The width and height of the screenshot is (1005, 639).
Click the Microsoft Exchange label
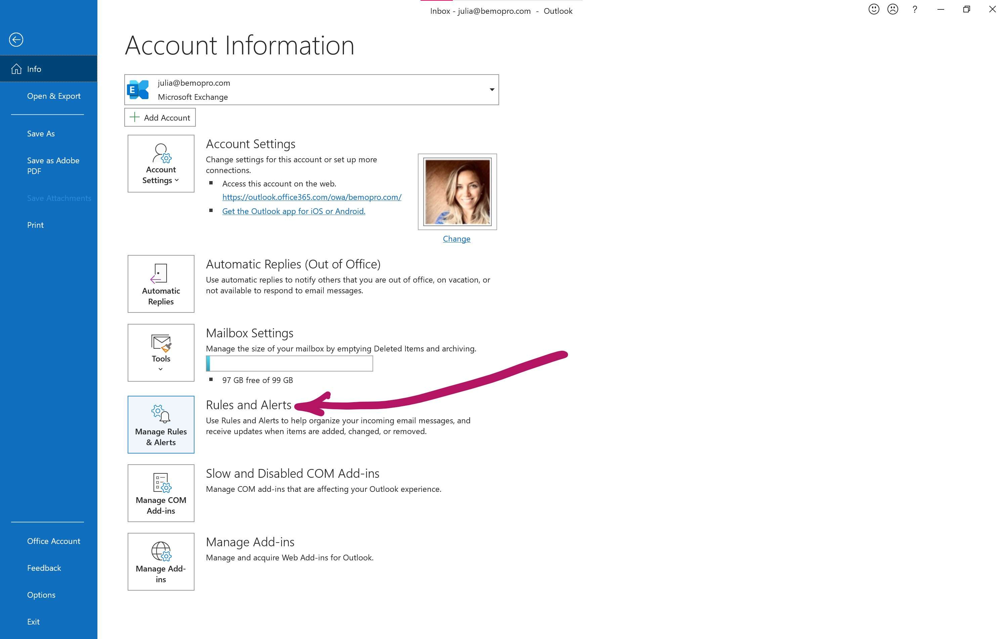[x=193, y=97]
